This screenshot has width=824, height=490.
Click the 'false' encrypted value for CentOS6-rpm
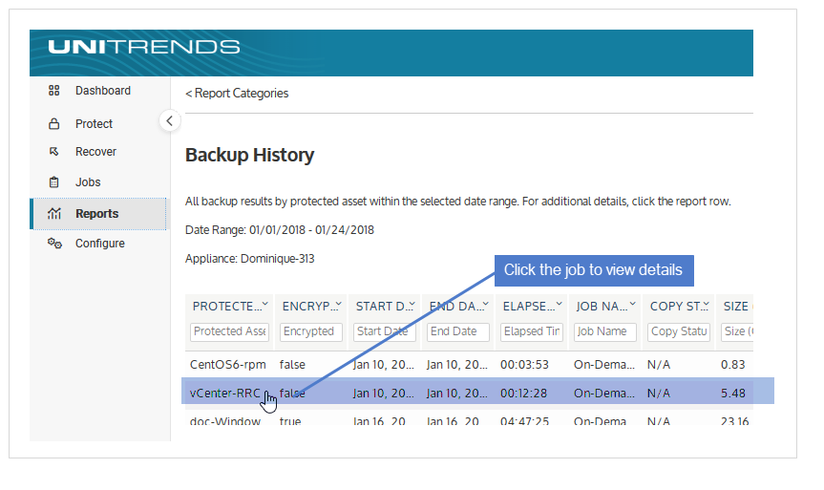(x=292, y=364)
